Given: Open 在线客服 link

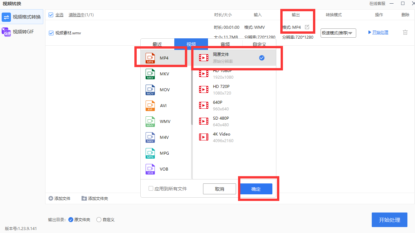Looking at the screenshot, I should coord(377,4).
